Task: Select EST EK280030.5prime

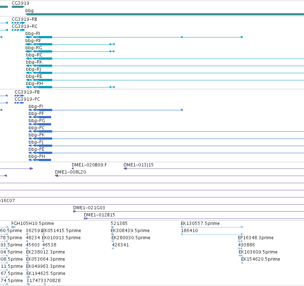Action: pyautogui.click(x=131, y=238)
